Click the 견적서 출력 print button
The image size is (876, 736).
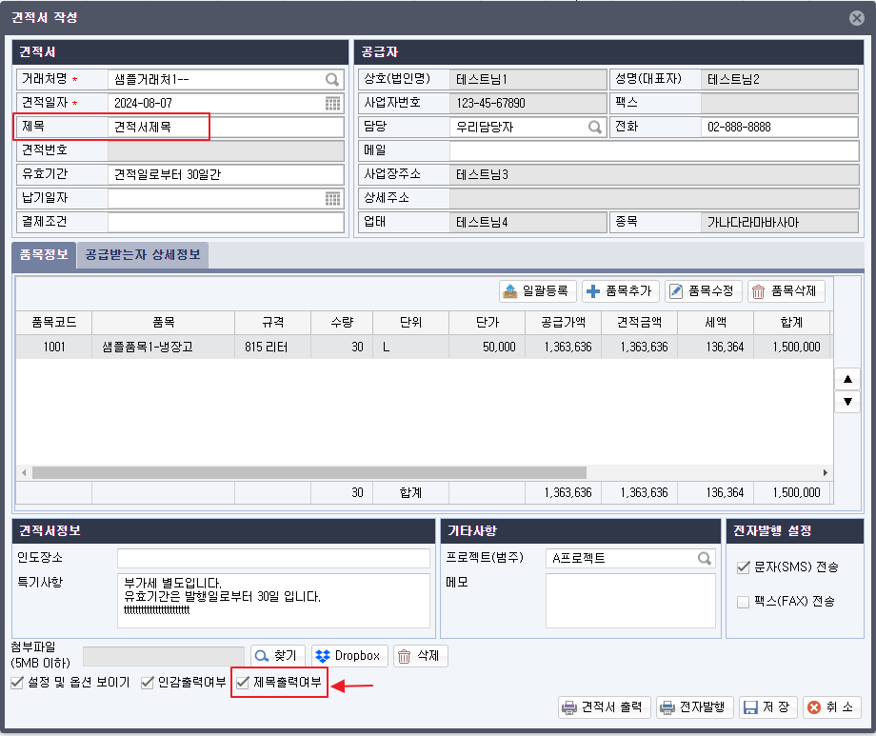click(x=605, y=706)
